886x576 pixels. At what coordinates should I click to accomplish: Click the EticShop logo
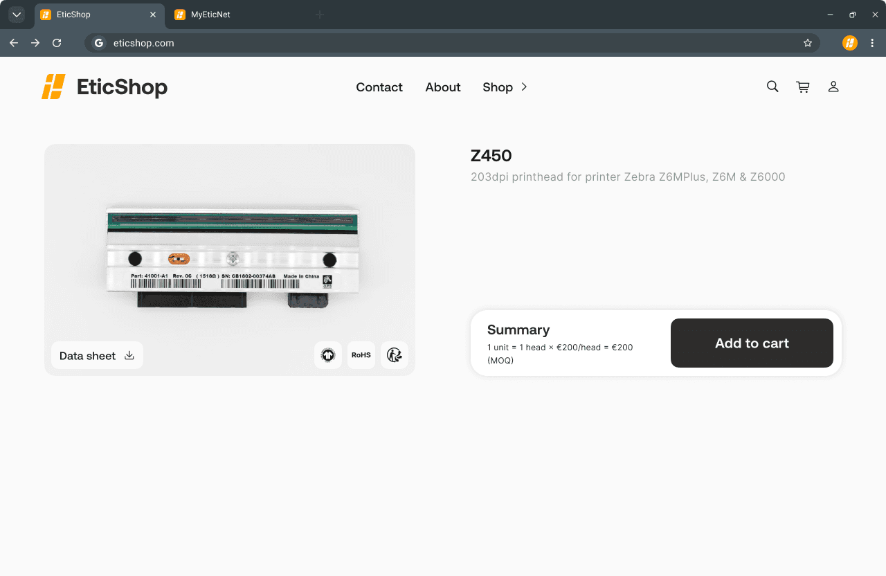pos(105,87)
